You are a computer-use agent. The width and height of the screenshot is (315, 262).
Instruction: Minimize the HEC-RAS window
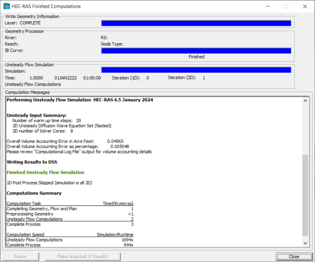(x=268, y=6)
